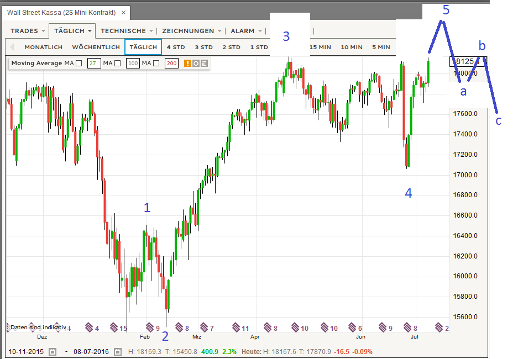Enable the MA 100 checkbox
This screenshot has height=359, width=518.
click(117, 64)
